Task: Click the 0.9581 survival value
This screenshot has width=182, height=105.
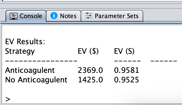Action: pos(126,70)
